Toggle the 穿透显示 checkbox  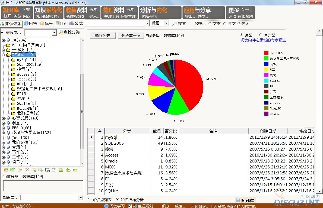(2, 32)
